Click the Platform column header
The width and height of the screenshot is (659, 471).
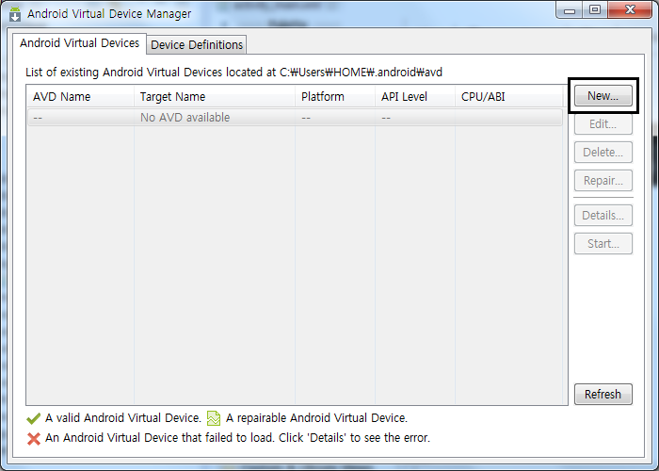[x=335, y=97]
